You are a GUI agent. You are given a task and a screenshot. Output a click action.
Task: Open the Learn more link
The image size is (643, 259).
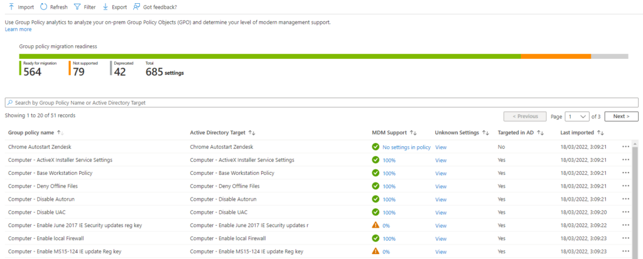[x=18, y=29]
